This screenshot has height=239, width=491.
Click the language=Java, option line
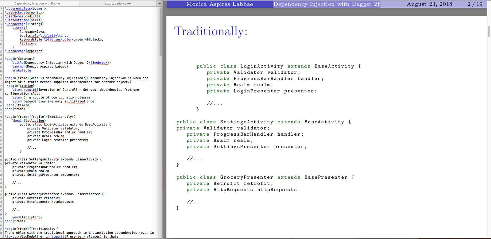tap(33, 32)
